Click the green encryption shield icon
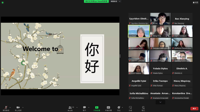 (x=2, y=2)
